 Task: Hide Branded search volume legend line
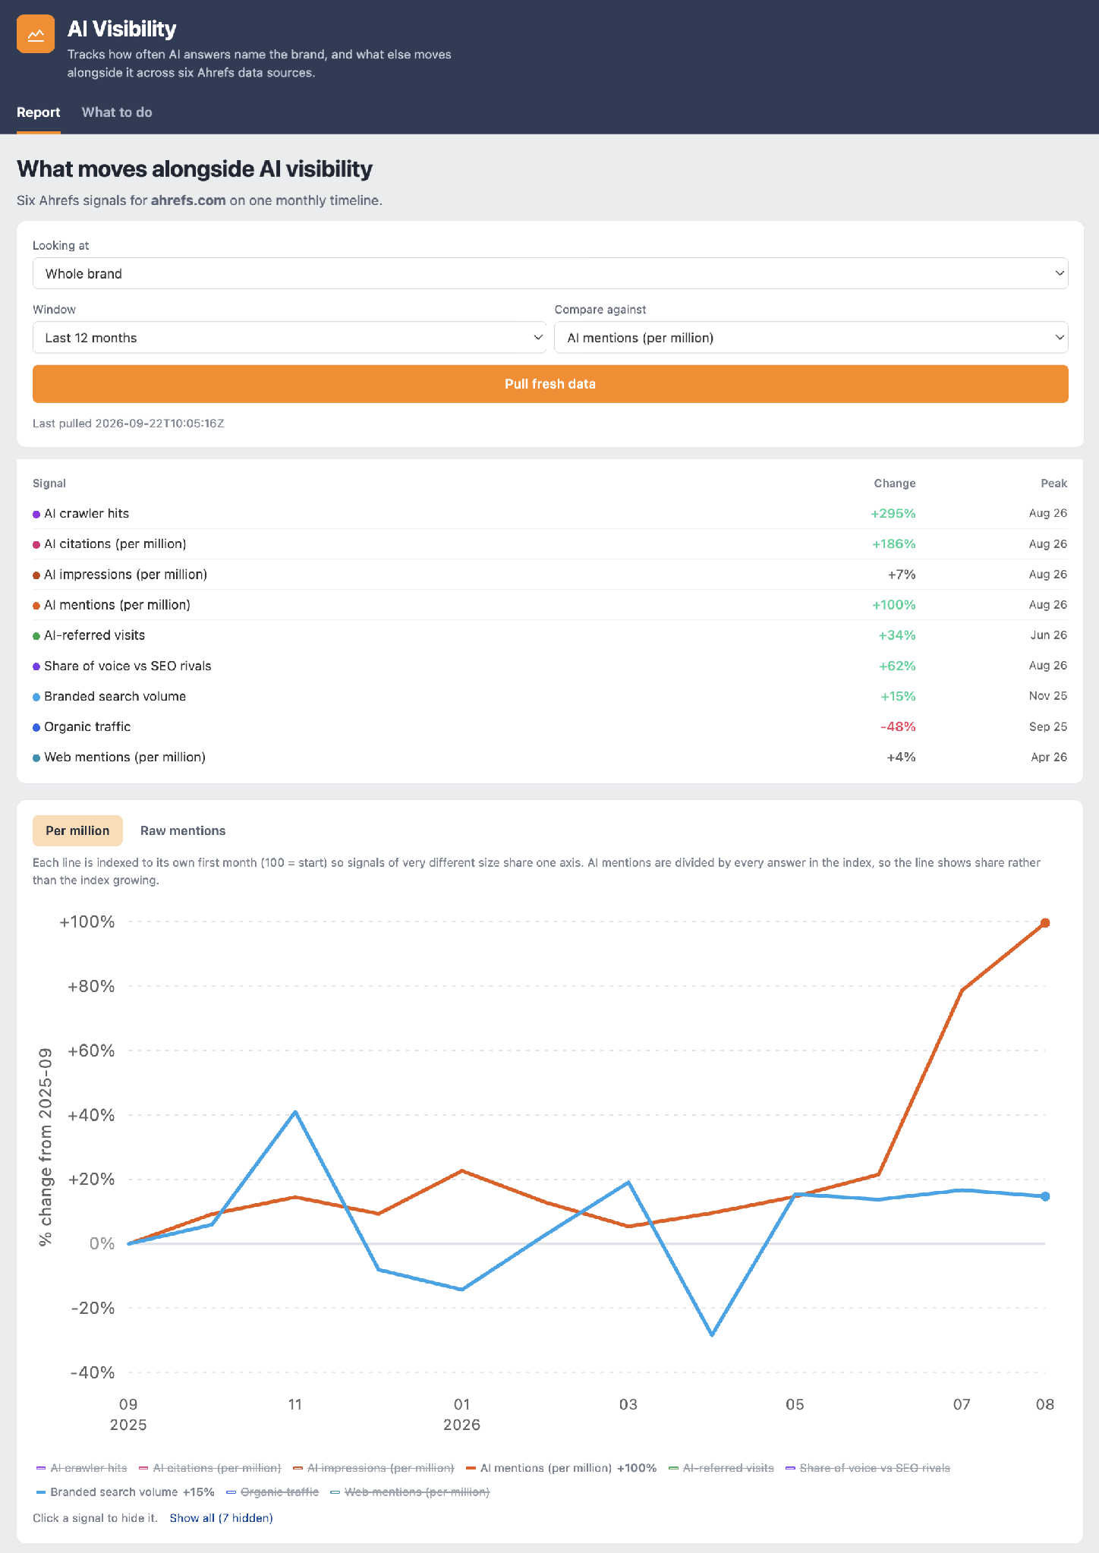(125, 1492)
